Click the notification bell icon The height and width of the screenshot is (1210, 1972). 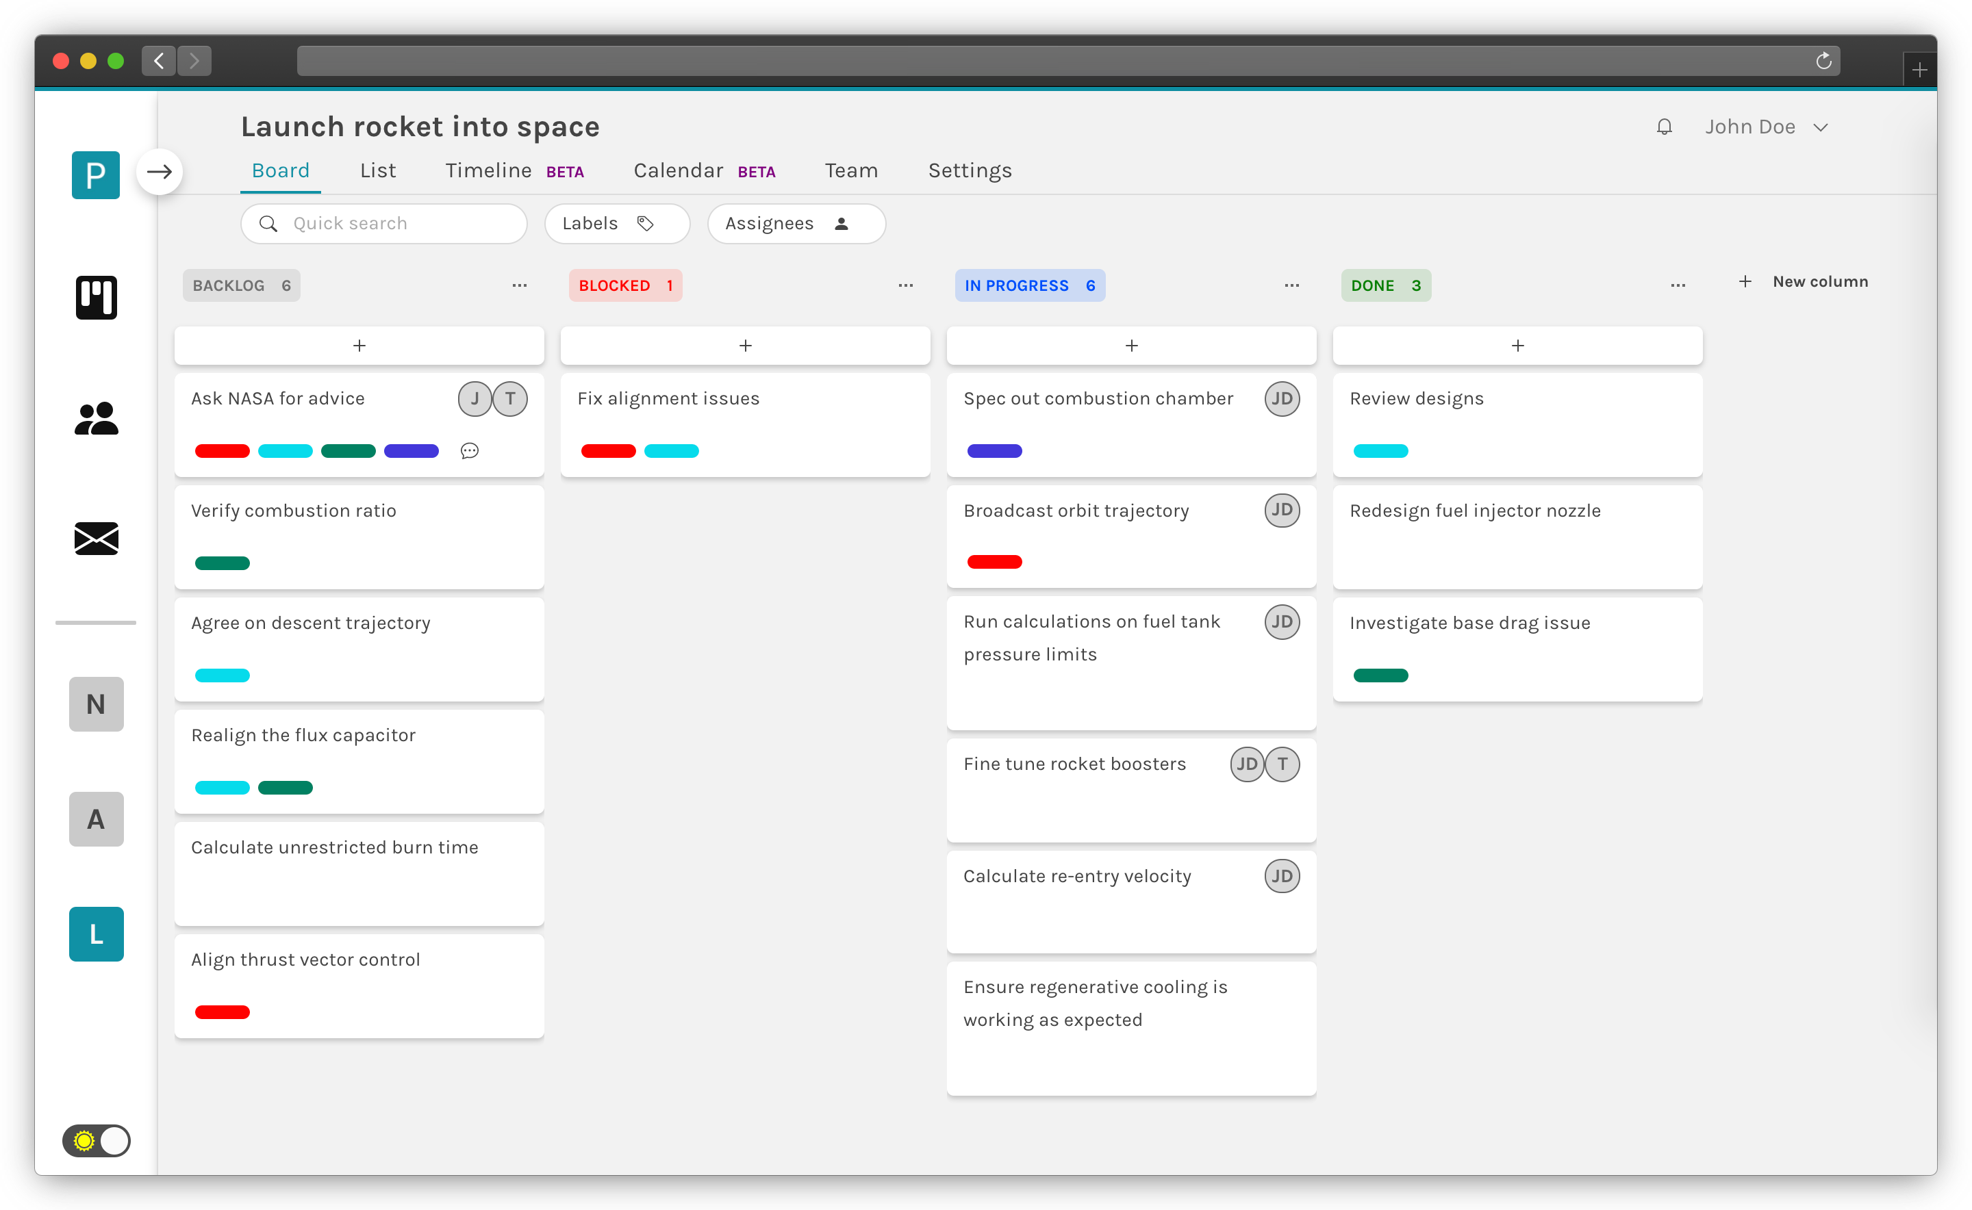1664,127
